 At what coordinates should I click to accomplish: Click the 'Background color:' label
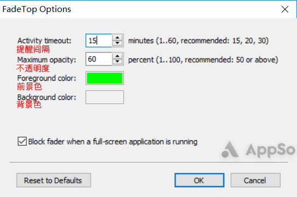[46, 97]
